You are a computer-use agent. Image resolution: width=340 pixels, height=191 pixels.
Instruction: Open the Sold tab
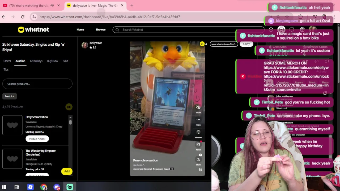pyautogui.click(x=65, y=61)
